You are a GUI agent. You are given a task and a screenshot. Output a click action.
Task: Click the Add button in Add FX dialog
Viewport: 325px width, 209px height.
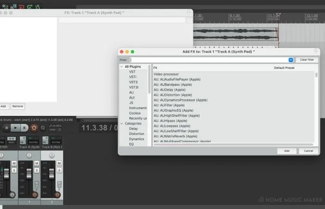[286, 151]
